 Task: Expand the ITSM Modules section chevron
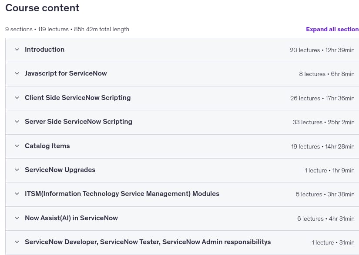coord(17,194)
